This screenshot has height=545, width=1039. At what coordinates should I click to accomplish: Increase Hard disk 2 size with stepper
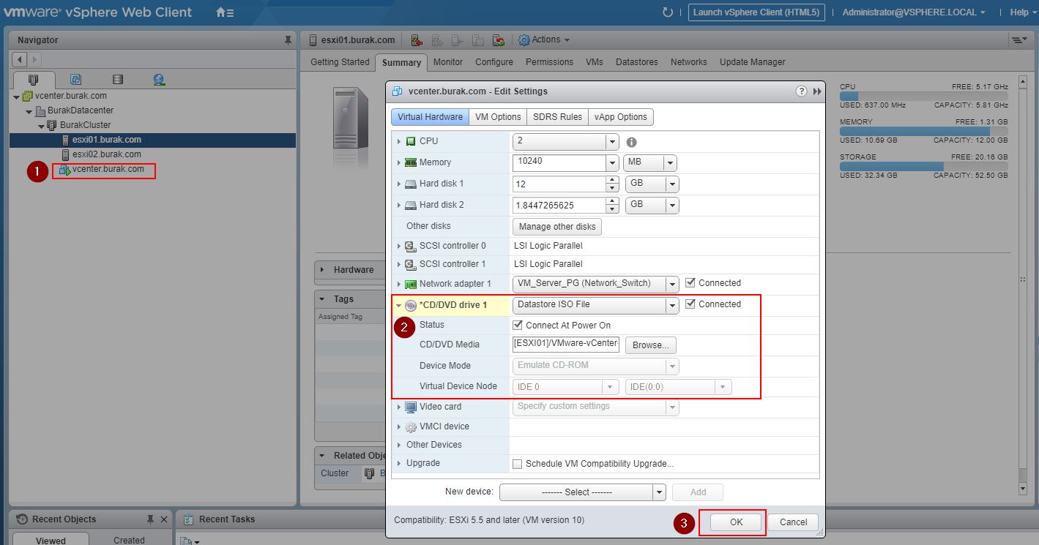[x=613, y=201]
